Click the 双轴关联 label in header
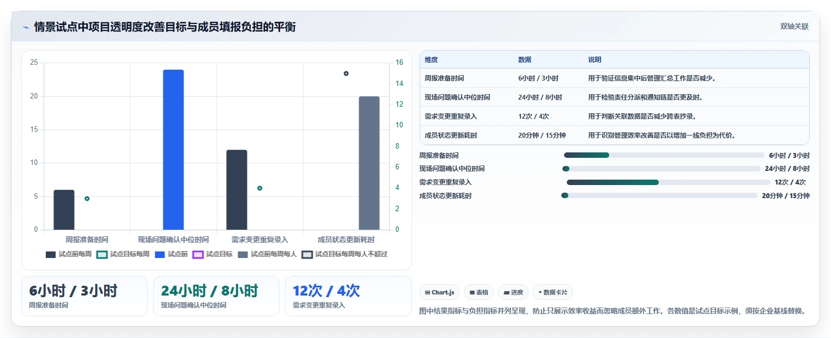Viewport: 831px width, 338px height. point(794,26)
